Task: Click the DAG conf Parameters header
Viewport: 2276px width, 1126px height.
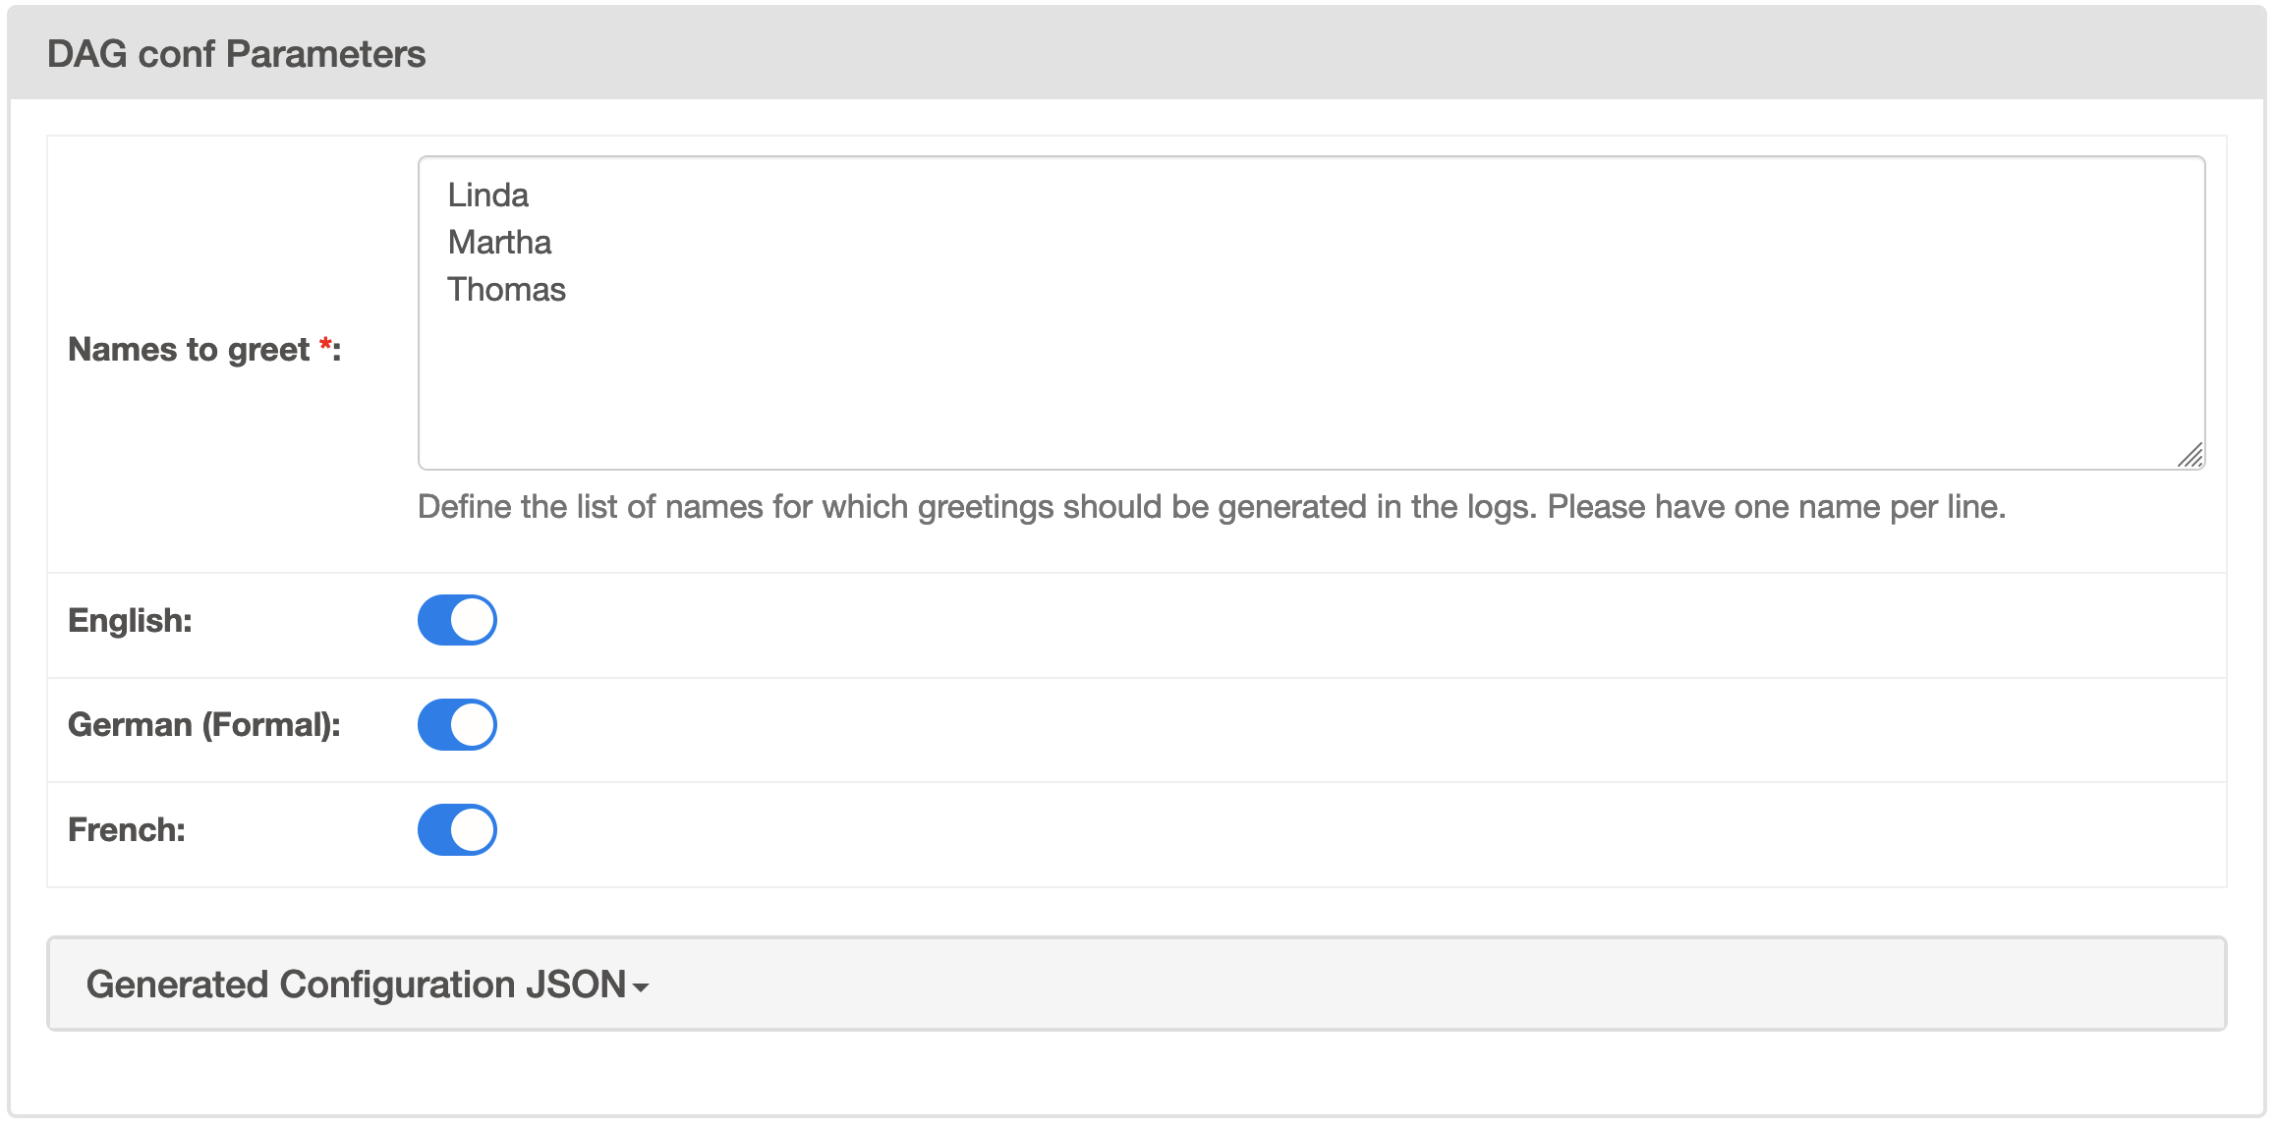Action: (236, 54)
